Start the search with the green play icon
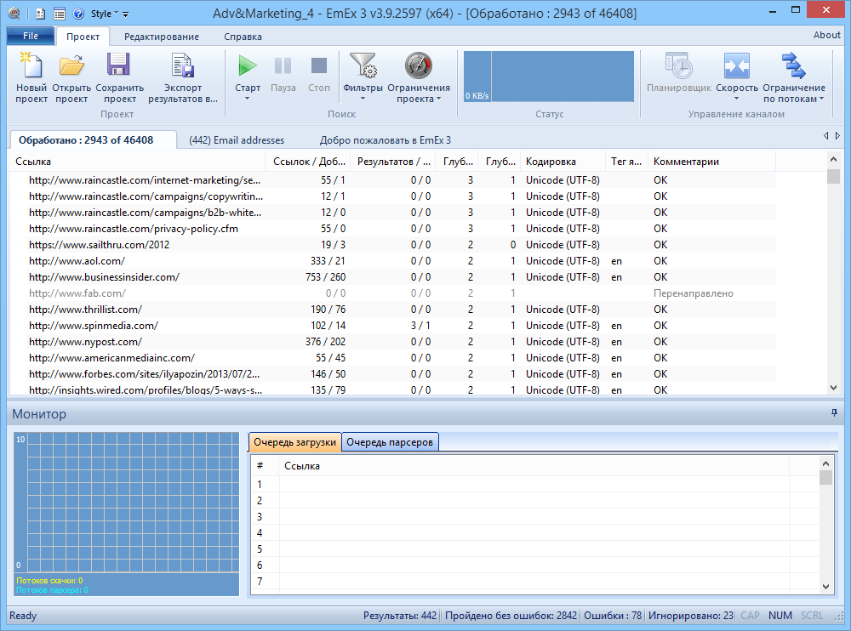Viewport: 851px width, 631px height. 248,65
